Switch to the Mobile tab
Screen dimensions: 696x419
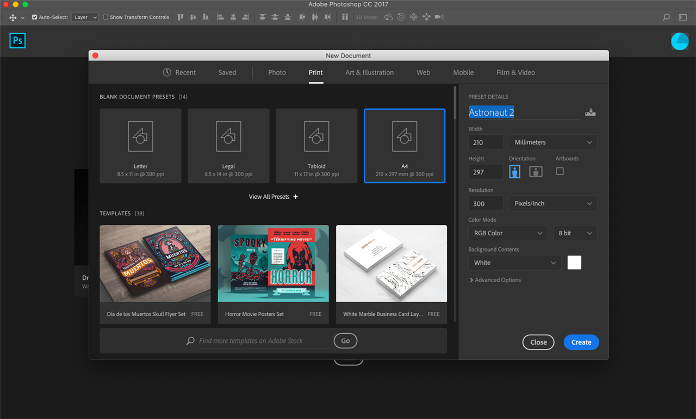pyautogui.click(x=463, y=72)
